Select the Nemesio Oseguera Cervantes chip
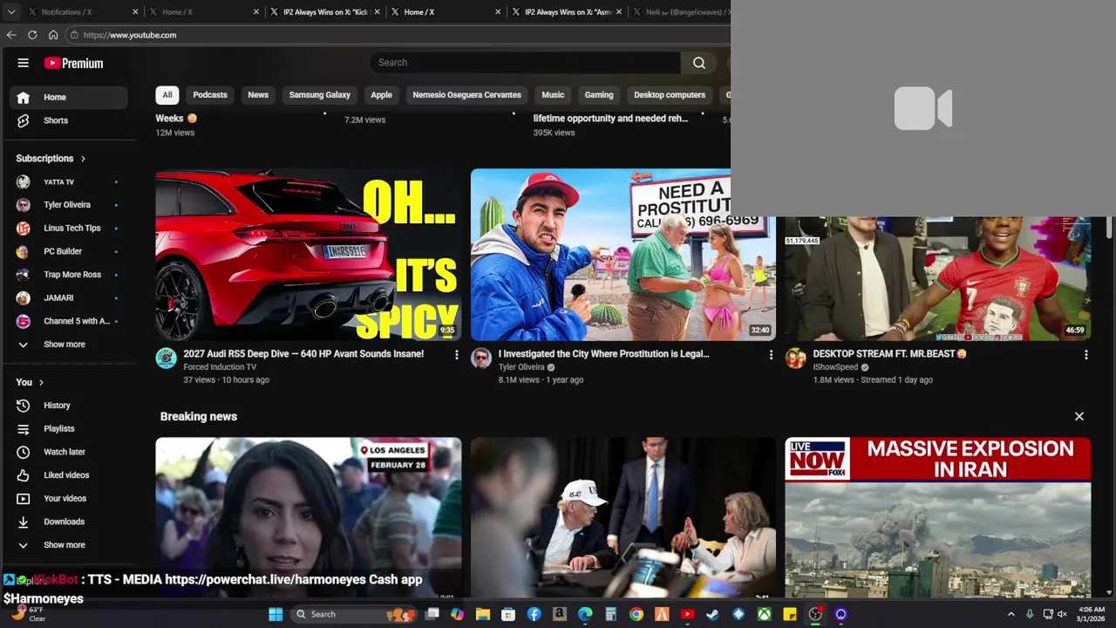 point(466,95)
